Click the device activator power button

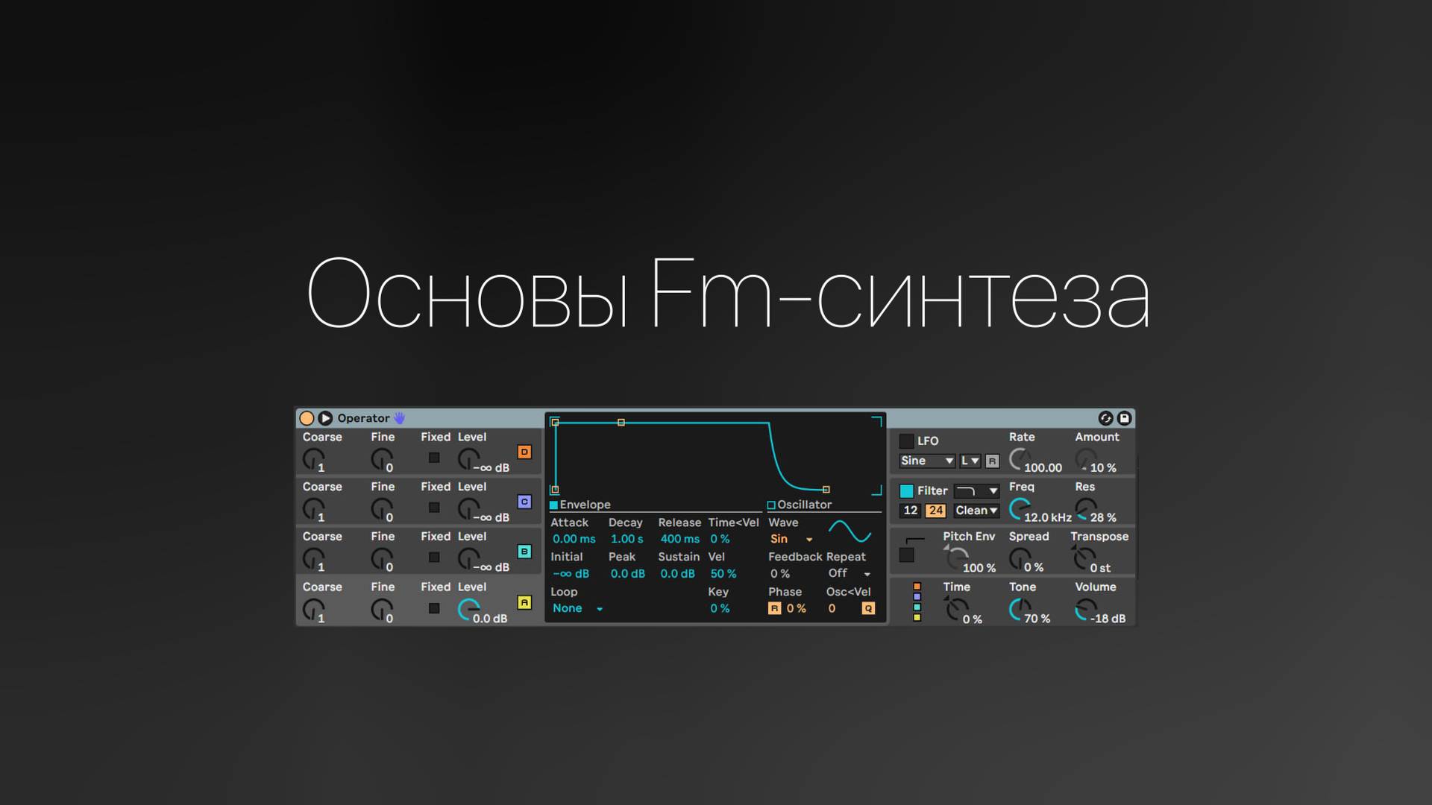(x=307, y=418)
